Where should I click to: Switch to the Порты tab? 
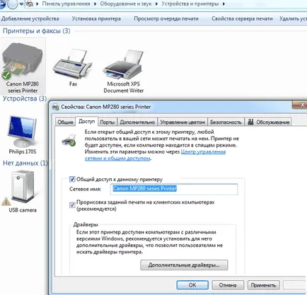pos(108,122)
